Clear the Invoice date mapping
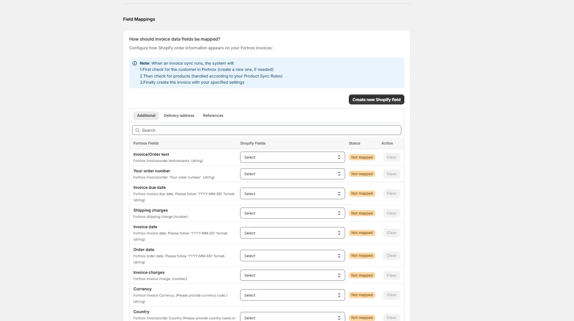The image size is (574, 321). pos(391,233)
